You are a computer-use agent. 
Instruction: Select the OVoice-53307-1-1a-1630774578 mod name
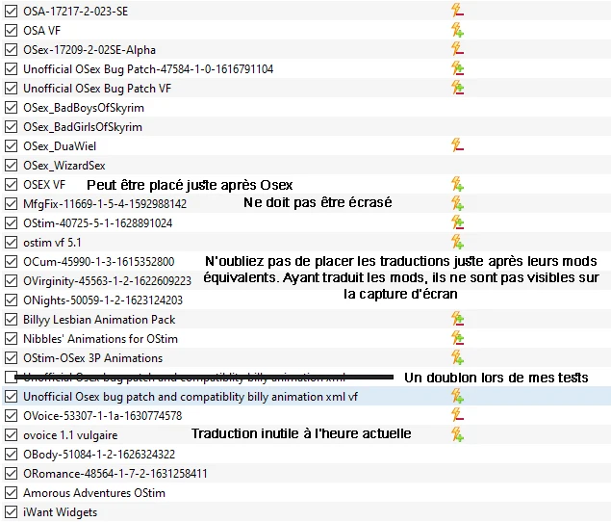[103, 416]
